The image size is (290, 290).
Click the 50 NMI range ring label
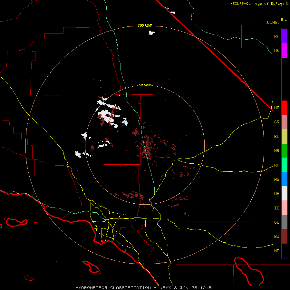(145, 85)
